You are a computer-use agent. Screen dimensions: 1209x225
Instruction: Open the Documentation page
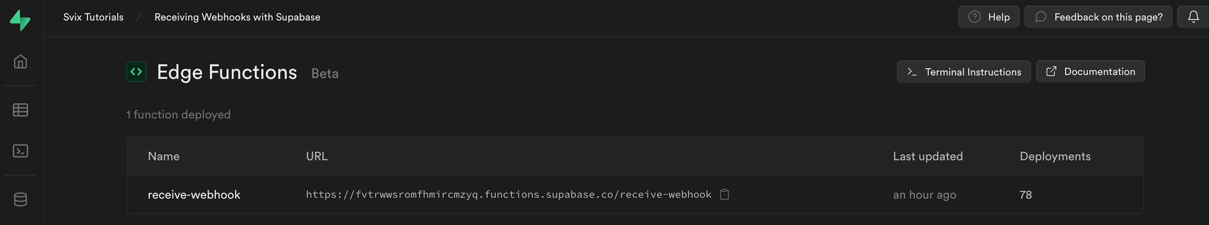point(1090,71)
